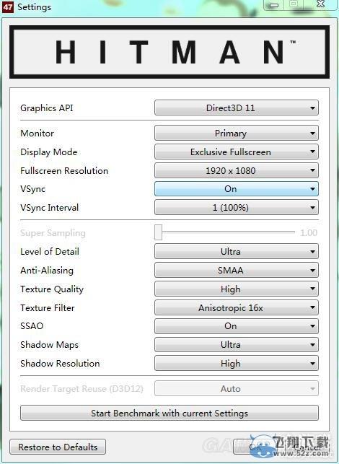The image size is (339, 464).
Task: Click the 47 app icon in title bar
Action: [x=7, y=6]
